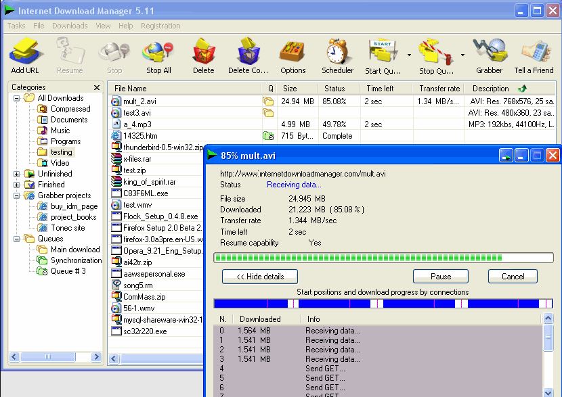Viewport: 562px width, 397px height.
Task: Collapse the Grabber projects tree node
Action: 16,196
